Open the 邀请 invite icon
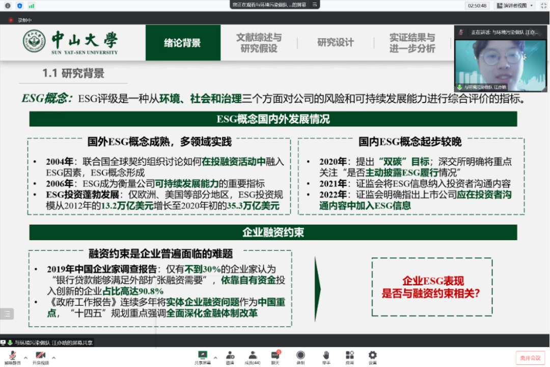550x367 pixels. 230,358
